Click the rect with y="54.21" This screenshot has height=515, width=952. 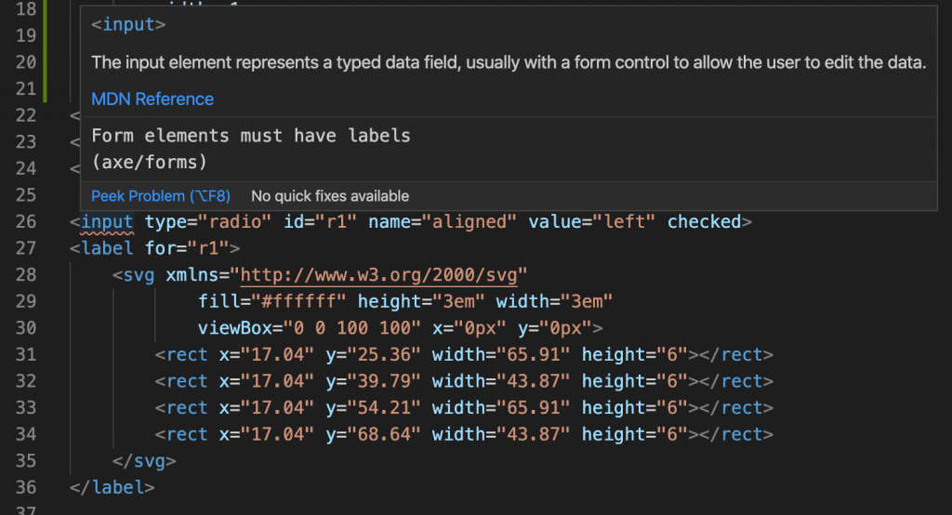464,407
